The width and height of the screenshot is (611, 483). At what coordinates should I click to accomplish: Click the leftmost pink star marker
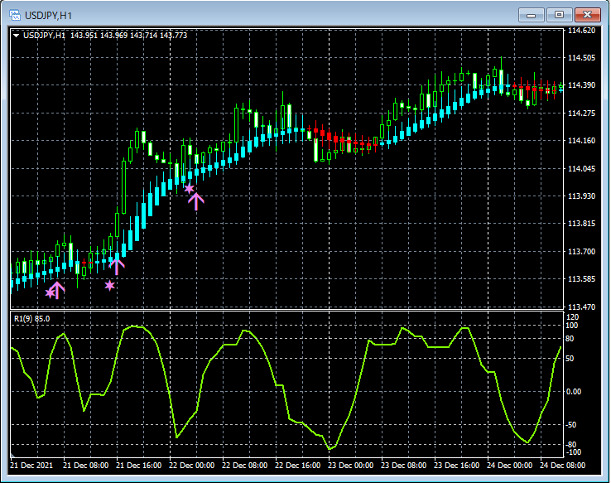pos(50,292)
